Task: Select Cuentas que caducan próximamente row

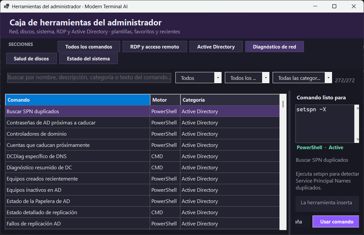Action: 142,145
